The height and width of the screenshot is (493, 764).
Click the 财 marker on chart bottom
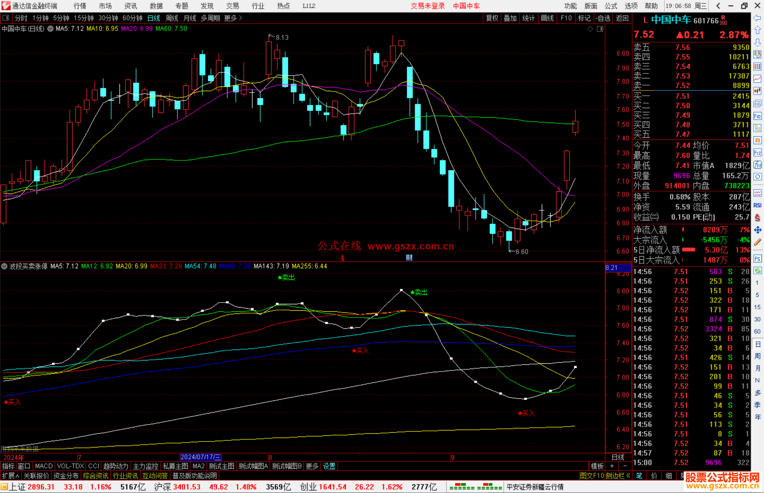pos(409,258)
